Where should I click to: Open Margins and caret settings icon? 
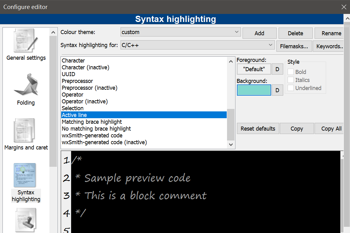(x=26, y=130)
